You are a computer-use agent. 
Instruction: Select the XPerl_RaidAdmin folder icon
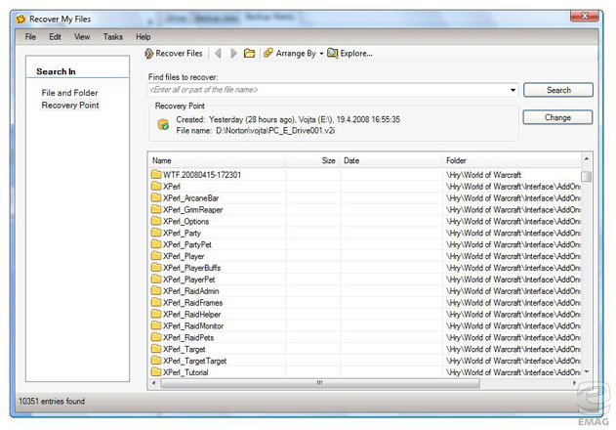156,290
